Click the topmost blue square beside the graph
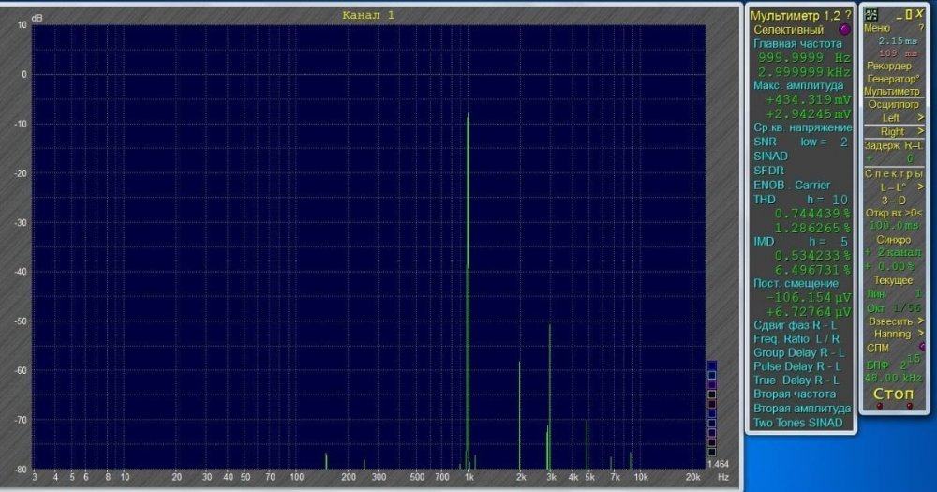 pyautogui.click(x=712, y=365)
